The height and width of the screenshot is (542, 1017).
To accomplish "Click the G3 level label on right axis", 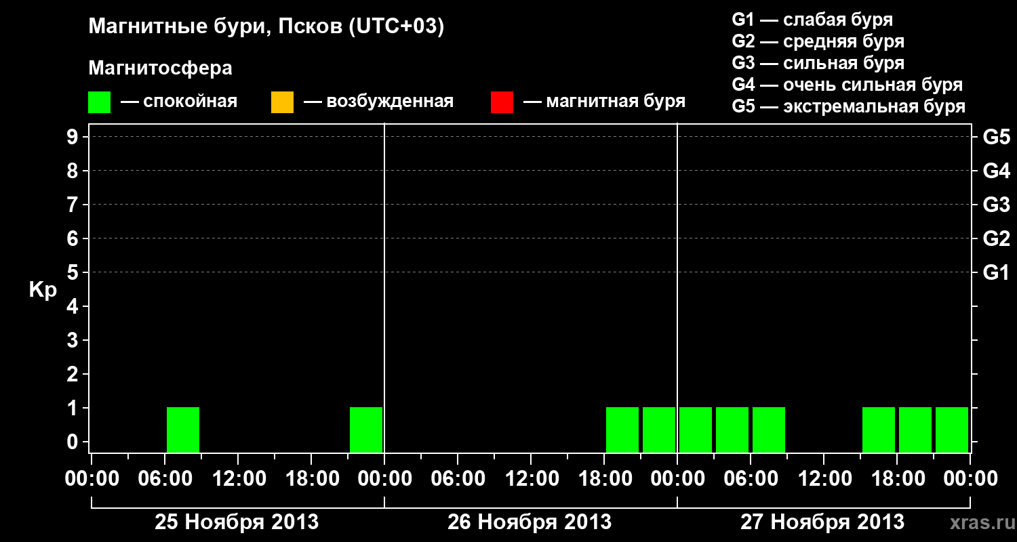I will [x=997, y=205].
